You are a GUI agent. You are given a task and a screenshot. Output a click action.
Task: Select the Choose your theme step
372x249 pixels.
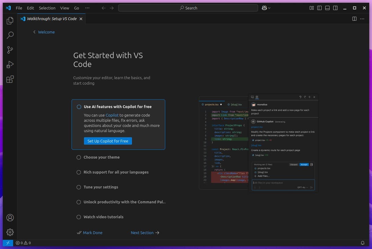[101, 157]
